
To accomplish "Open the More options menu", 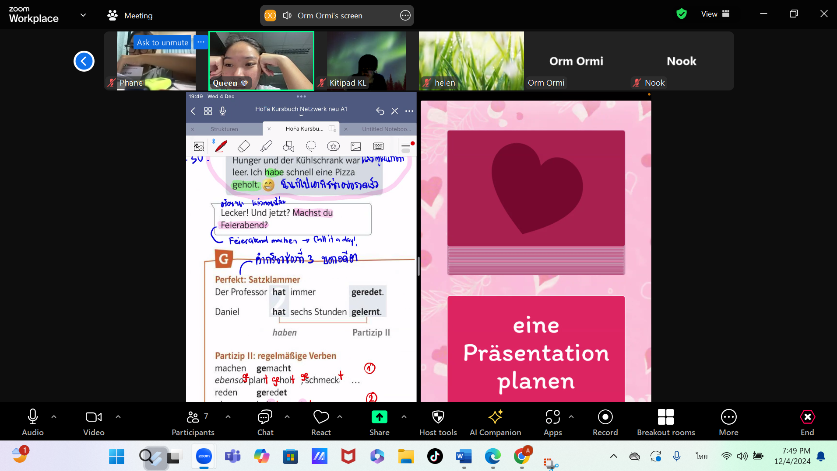I will tap(728, 422).
